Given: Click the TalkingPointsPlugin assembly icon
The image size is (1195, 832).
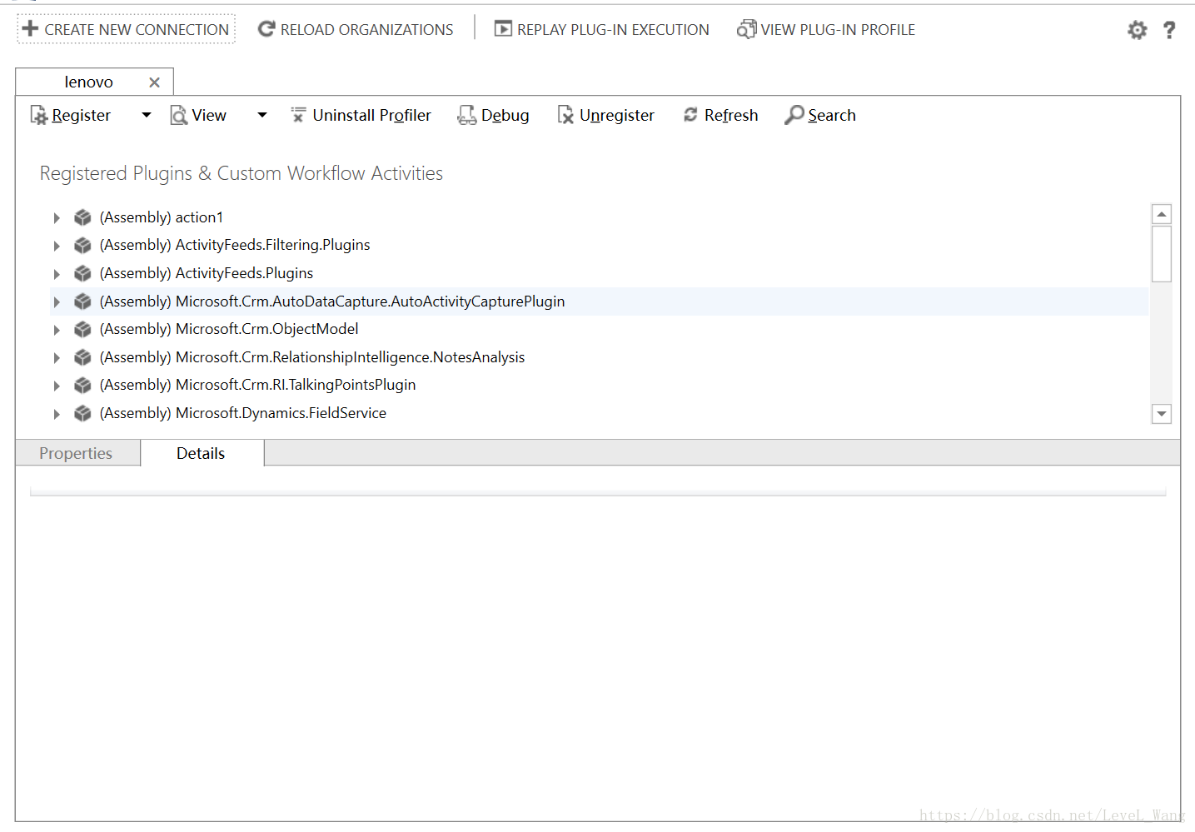Looking at the screenshot, I should pos(82,385).
